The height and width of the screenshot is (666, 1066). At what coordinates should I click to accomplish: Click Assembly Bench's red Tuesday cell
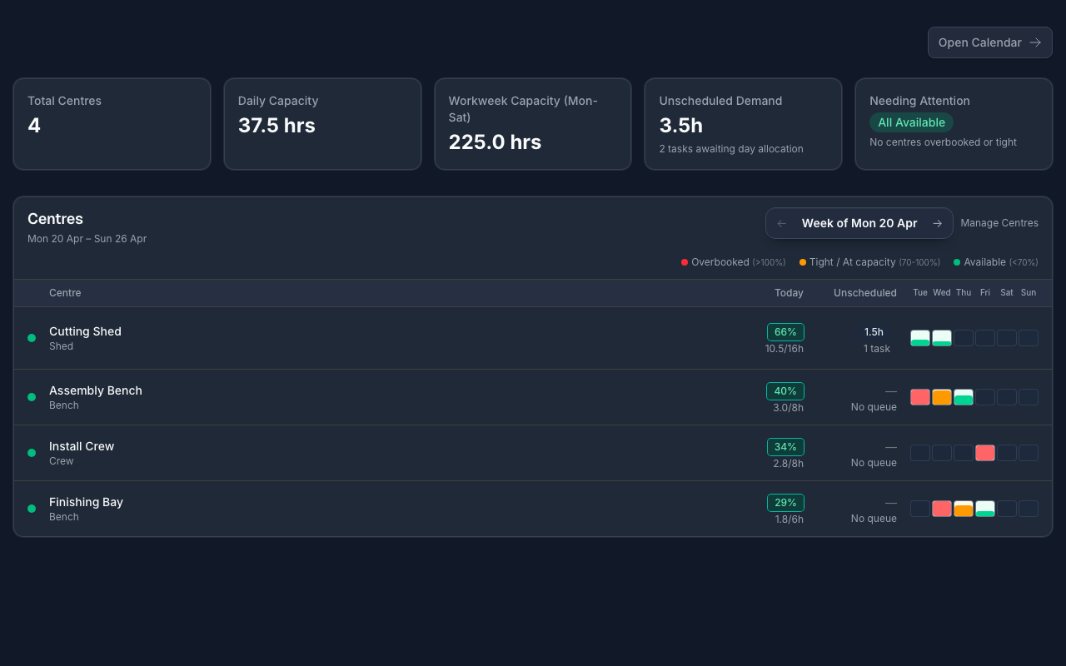pyautogui.click(x=920, y=397)
